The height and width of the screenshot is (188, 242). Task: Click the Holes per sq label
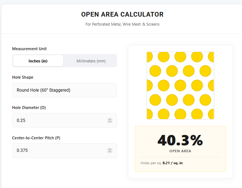pyautogui.click(x=151, y=163)
